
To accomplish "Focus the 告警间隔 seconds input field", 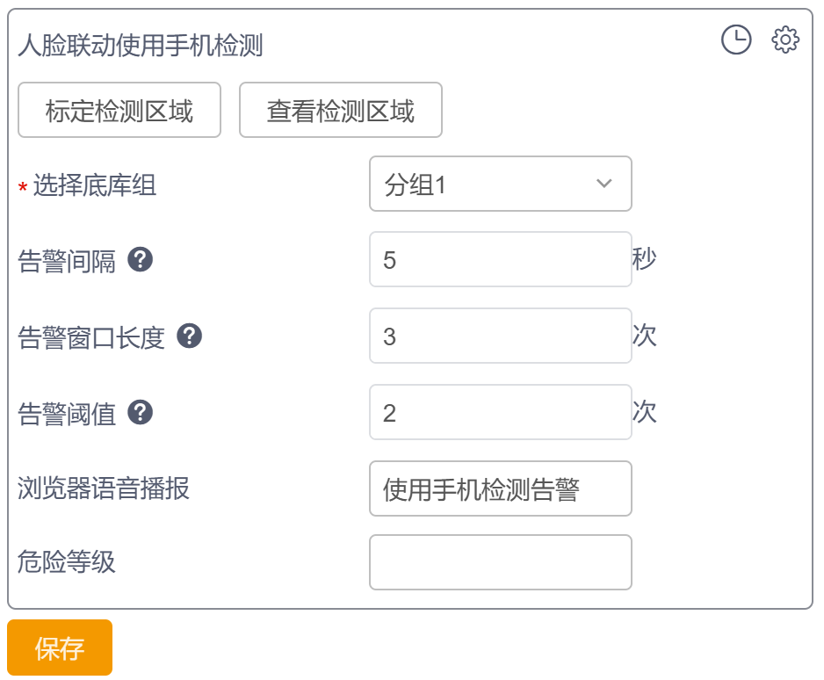I will click(x=501, y=259).
